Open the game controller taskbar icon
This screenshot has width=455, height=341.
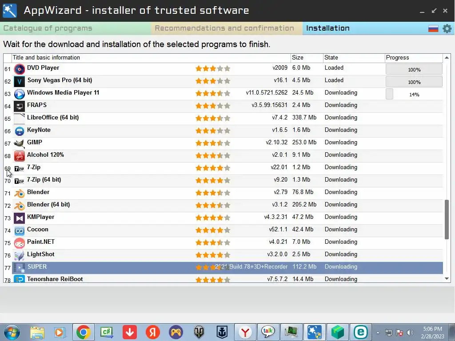(176, 332)
